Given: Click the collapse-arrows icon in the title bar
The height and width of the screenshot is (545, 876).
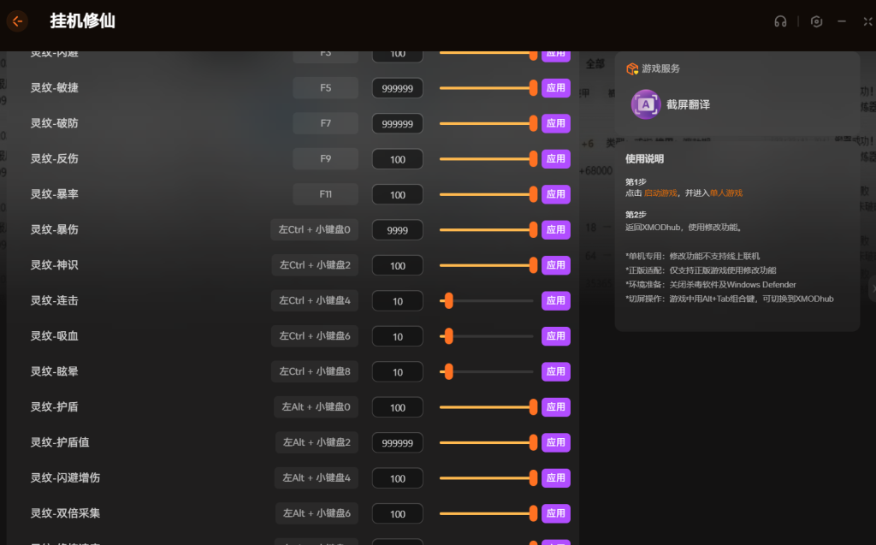Looking at the screenshot, I should (x=868, y=21).
